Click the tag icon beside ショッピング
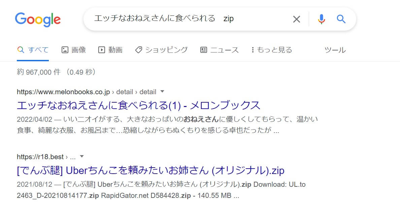Viewport: 400px width, 212px height. click(138, 50)
